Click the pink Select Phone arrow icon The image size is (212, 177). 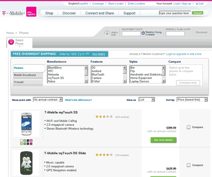coord(11,42)
